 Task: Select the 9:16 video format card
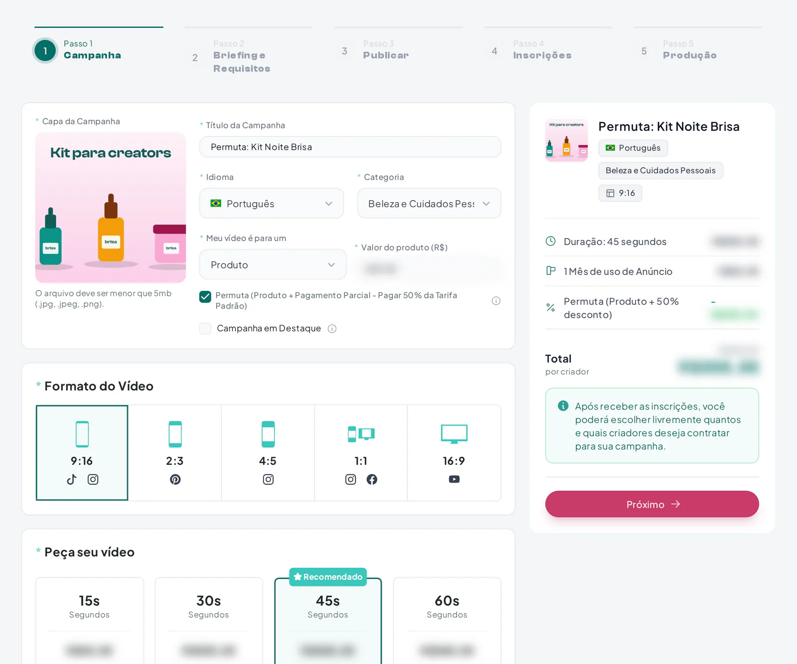coord(82,453)
